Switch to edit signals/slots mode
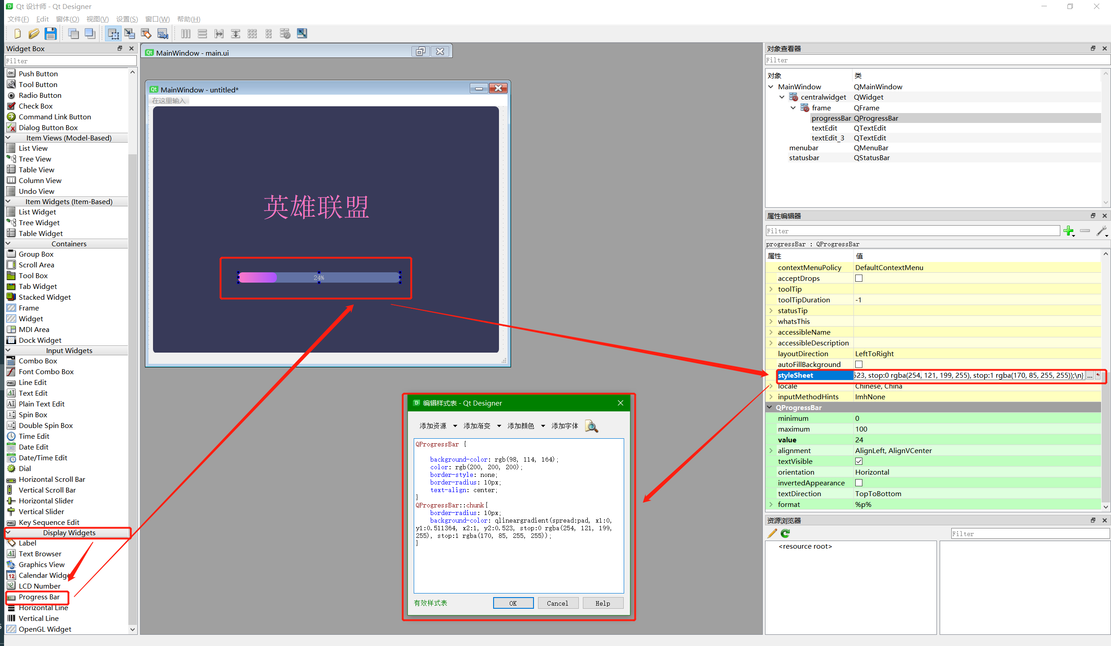Screen dimensions: 1111x646 pyautogui.click(x=130, y=33)
